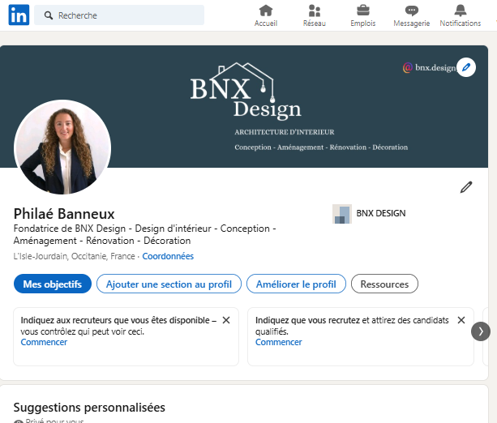Go to Réseau network icon

[314, 11]
